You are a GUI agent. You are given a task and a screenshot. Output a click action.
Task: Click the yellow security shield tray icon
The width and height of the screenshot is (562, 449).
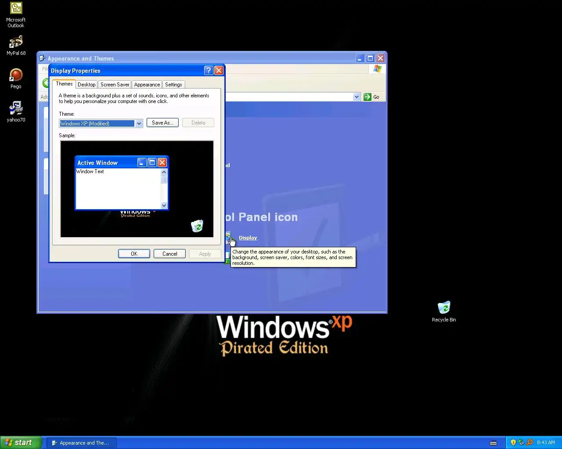[x=513, y=442]
